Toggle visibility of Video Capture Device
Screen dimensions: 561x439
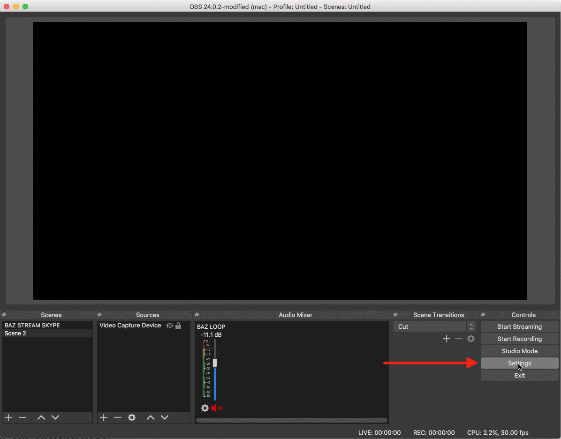click(x=170, y=325)
